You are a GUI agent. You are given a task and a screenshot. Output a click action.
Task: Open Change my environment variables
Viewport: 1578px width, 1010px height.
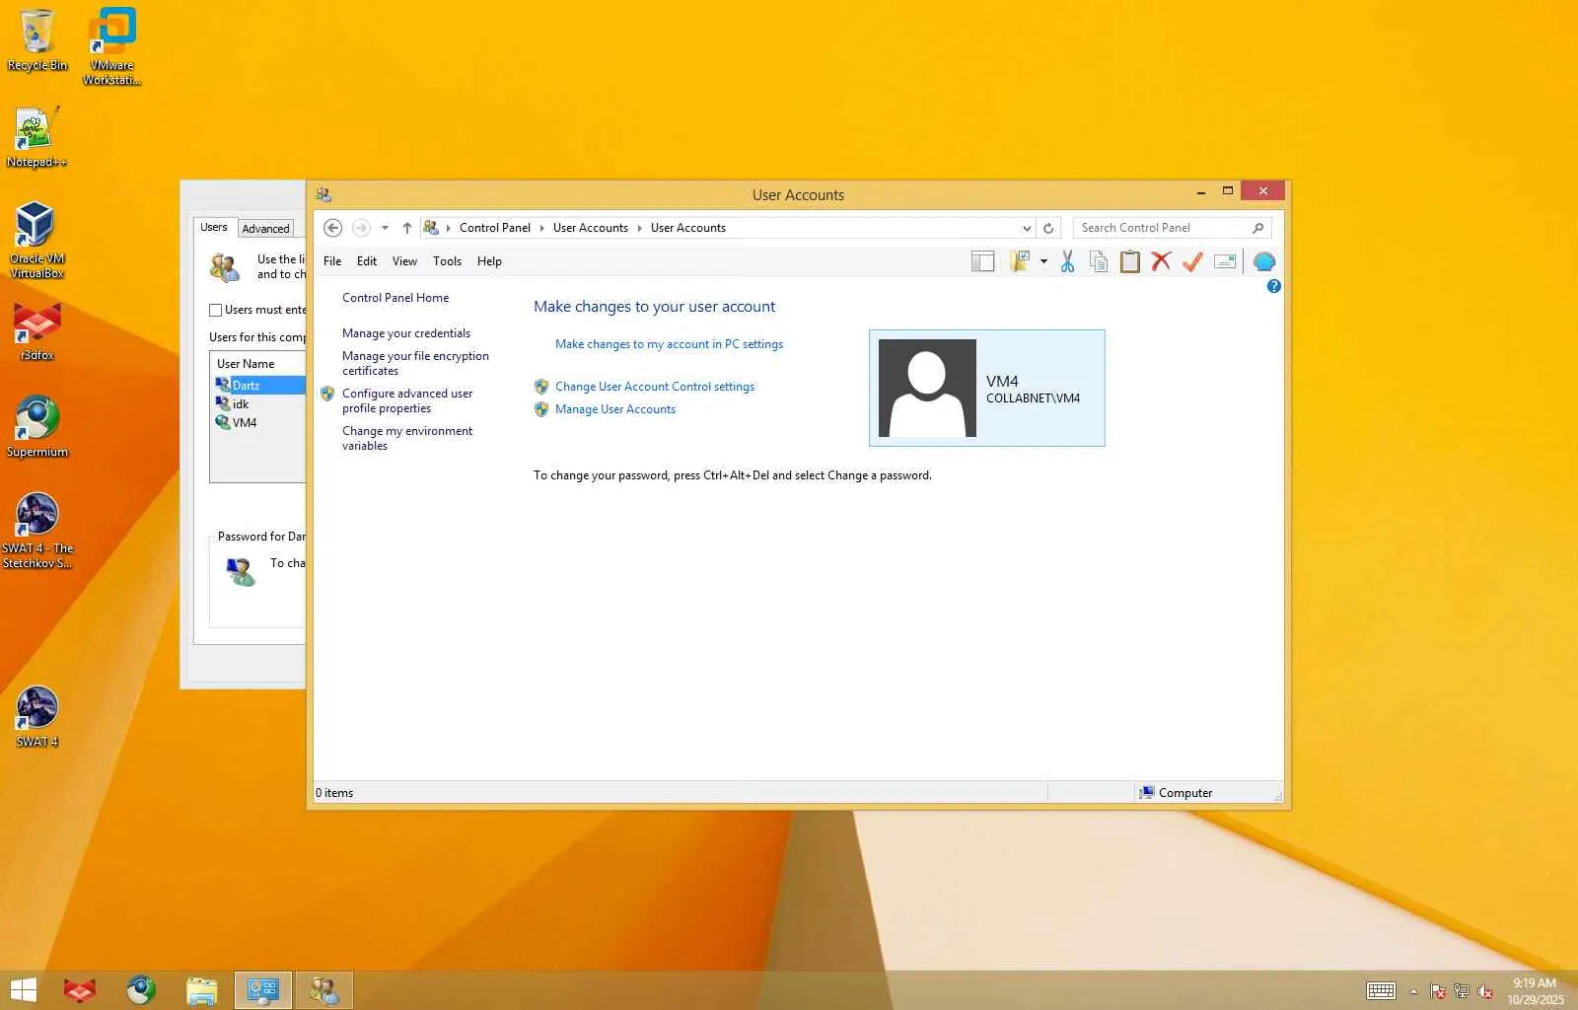click(x=407, y=438)
